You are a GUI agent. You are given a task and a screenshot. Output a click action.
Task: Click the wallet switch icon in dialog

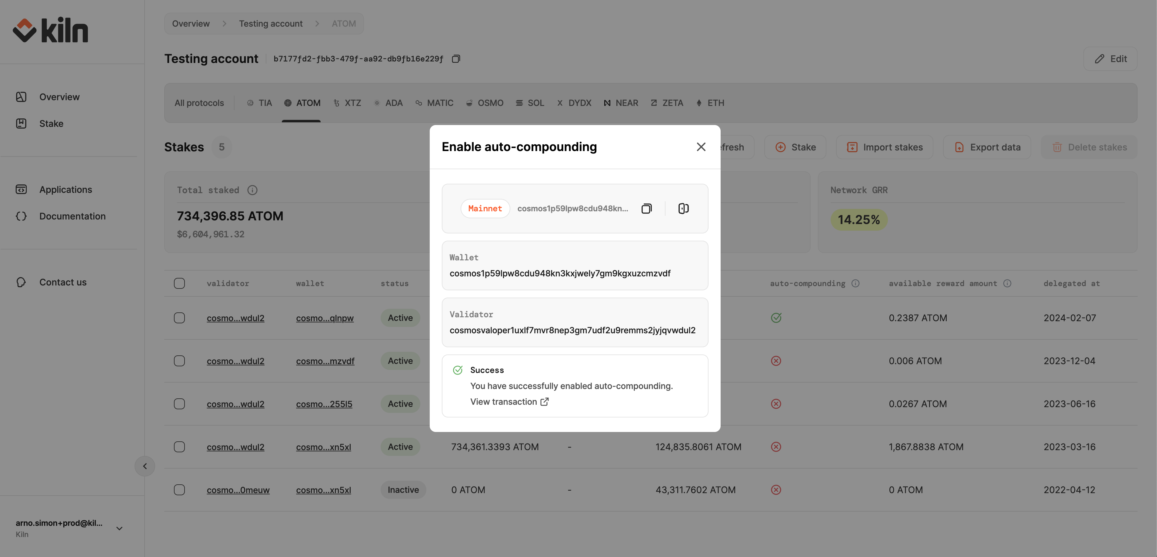[683, 208]
